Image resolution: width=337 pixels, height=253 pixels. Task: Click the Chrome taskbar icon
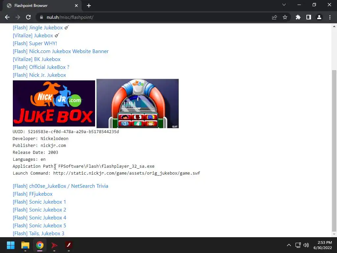(x=39, y=245)
